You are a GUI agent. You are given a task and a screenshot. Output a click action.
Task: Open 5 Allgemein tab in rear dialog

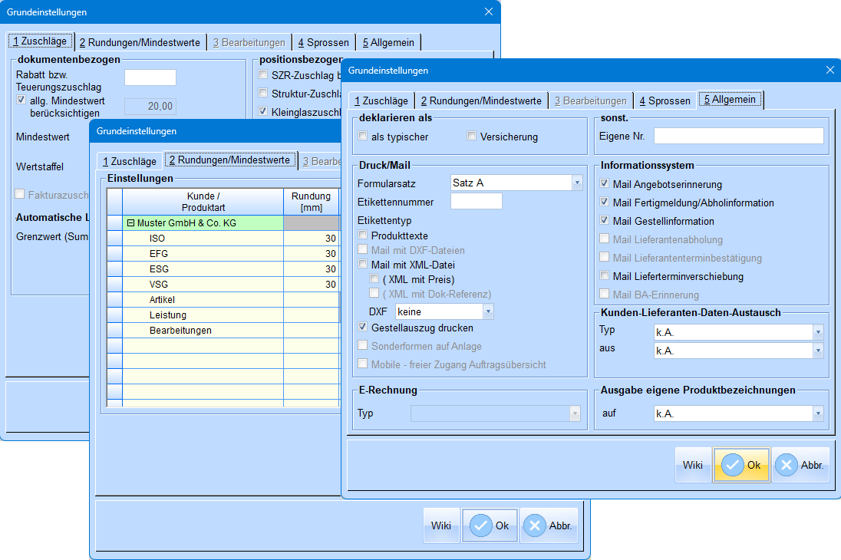pos(388,42)
